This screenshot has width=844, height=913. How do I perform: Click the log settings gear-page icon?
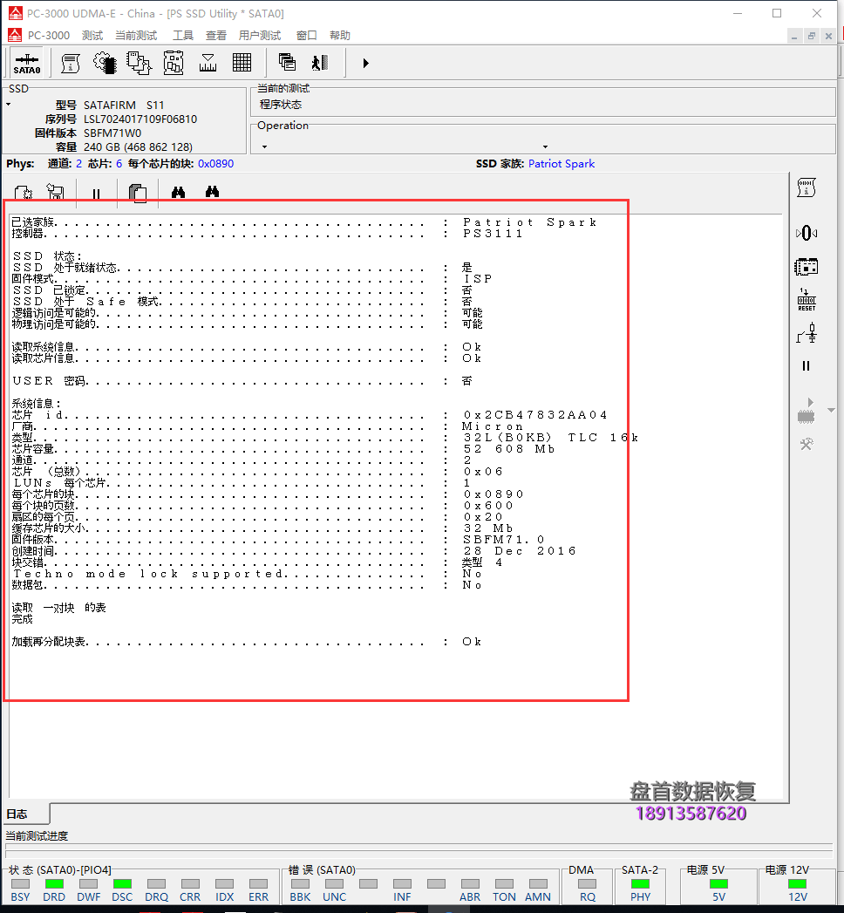pos(24,193)
